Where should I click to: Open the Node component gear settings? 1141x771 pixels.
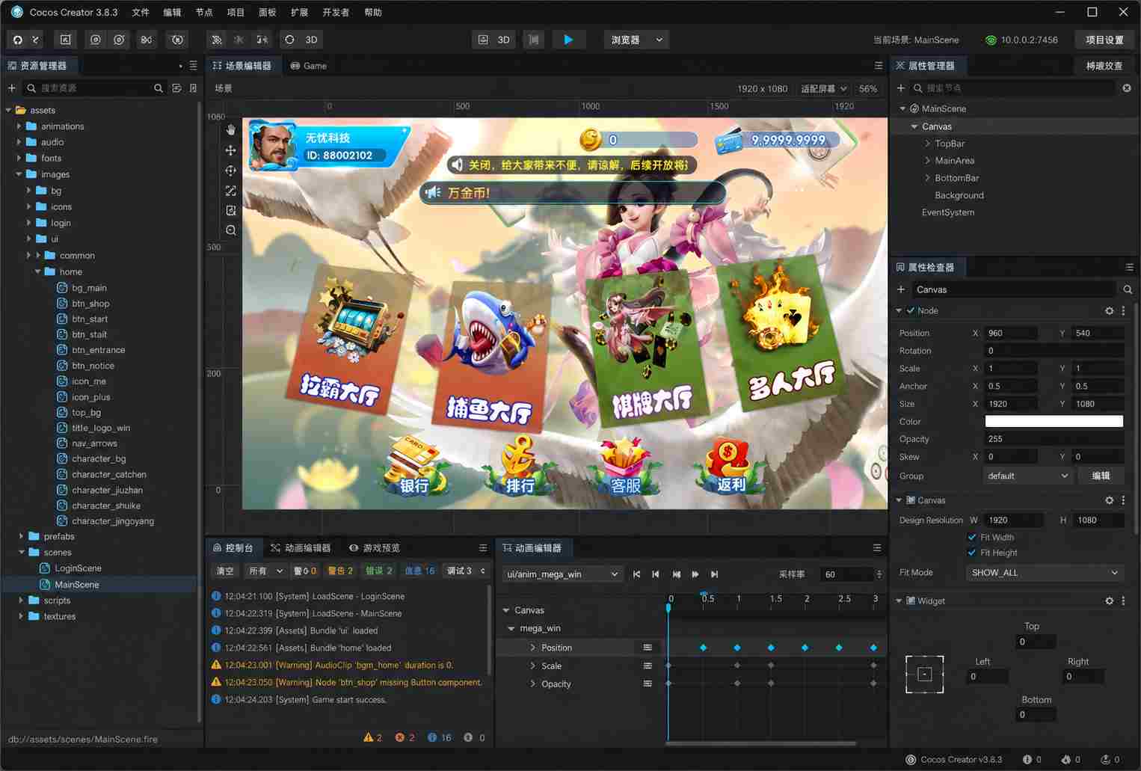click(1109, 310)
